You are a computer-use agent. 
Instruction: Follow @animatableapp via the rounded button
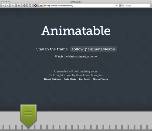(94, 49)
